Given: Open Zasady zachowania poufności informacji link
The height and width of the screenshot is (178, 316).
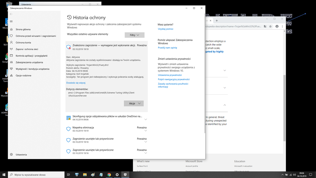Looking at the screenshot, I should point(173,85).
